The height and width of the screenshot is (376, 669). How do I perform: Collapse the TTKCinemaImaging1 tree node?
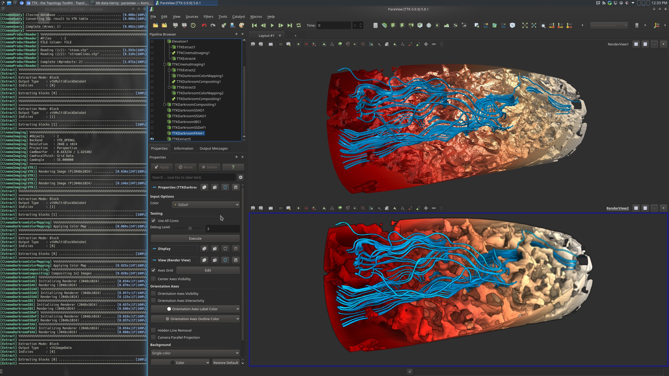pyautogui.click(x=165, y=64)
